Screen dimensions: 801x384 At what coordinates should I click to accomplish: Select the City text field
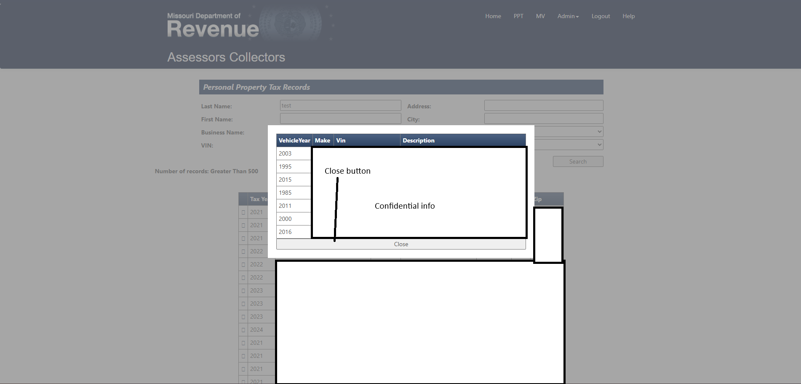click(543, 118)
